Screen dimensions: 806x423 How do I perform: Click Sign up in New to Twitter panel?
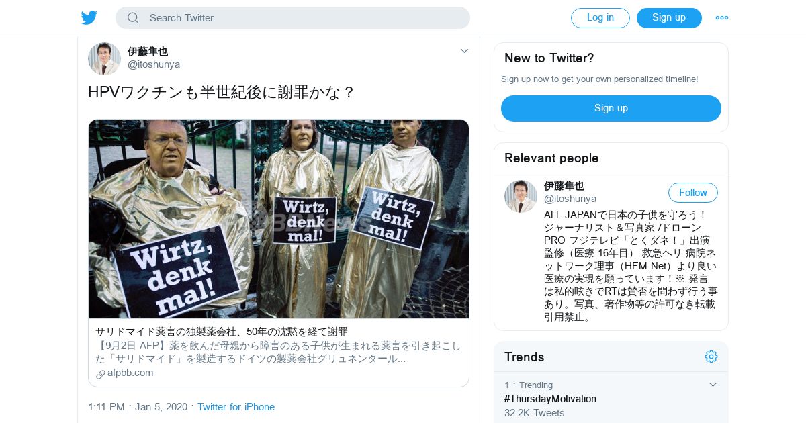click(x=611, y=108)
